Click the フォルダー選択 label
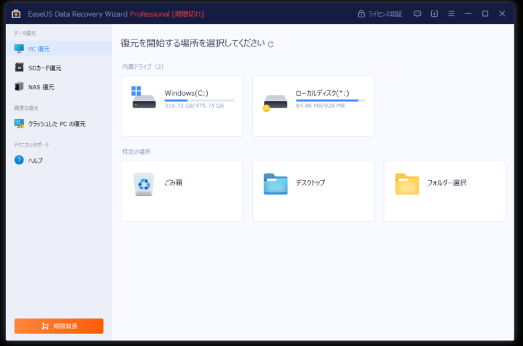 pyautogui.click(x=447, y=183)
